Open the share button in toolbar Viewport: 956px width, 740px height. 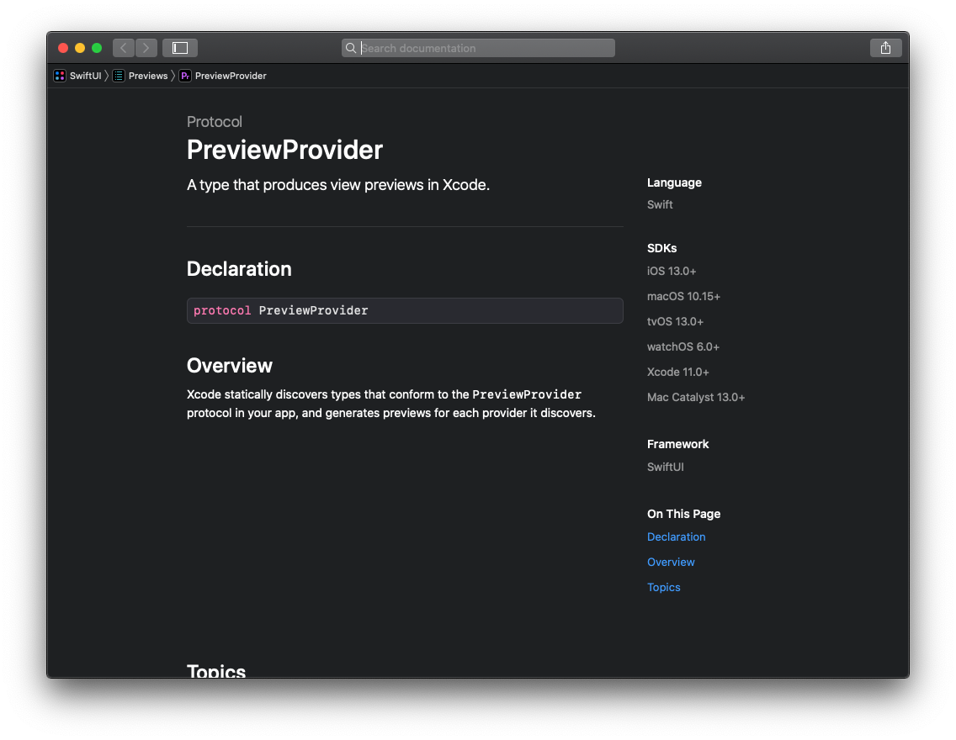coord(885,47)
